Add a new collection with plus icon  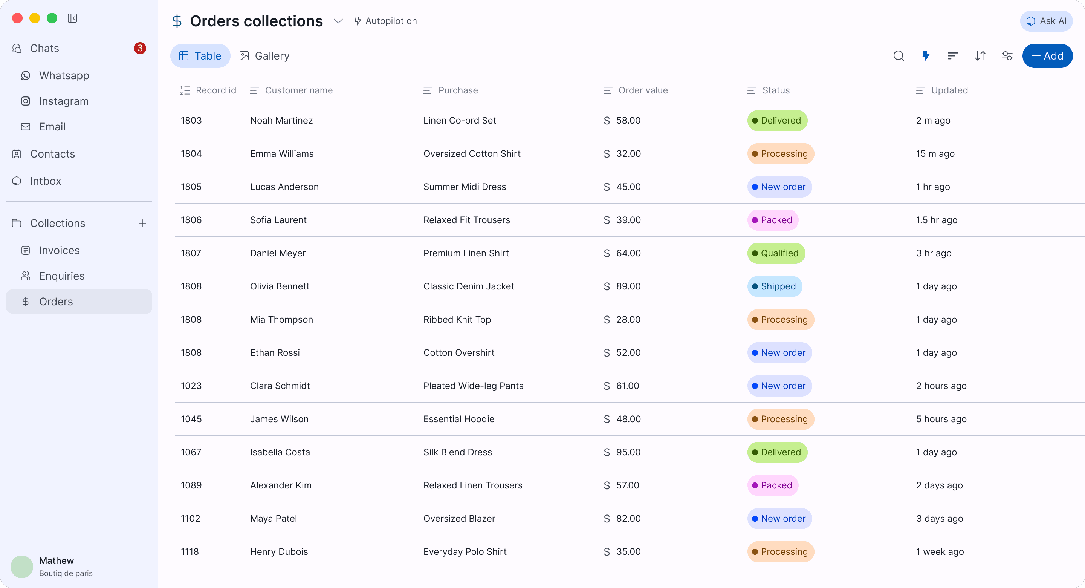[x=142, y=224]
